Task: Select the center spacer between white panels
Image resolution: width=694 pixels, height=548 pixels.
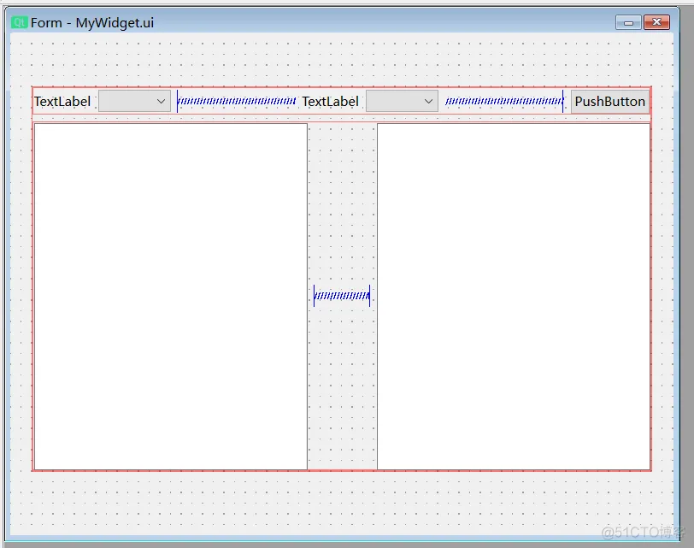Action: 342,297
